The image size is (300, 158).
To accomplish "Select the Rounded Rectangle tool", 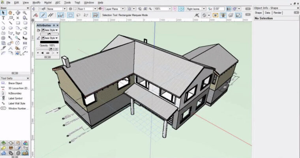I will (25, 23).
